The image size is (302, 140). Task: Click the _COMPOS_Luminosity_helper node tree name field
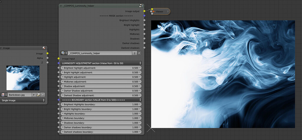100,53
